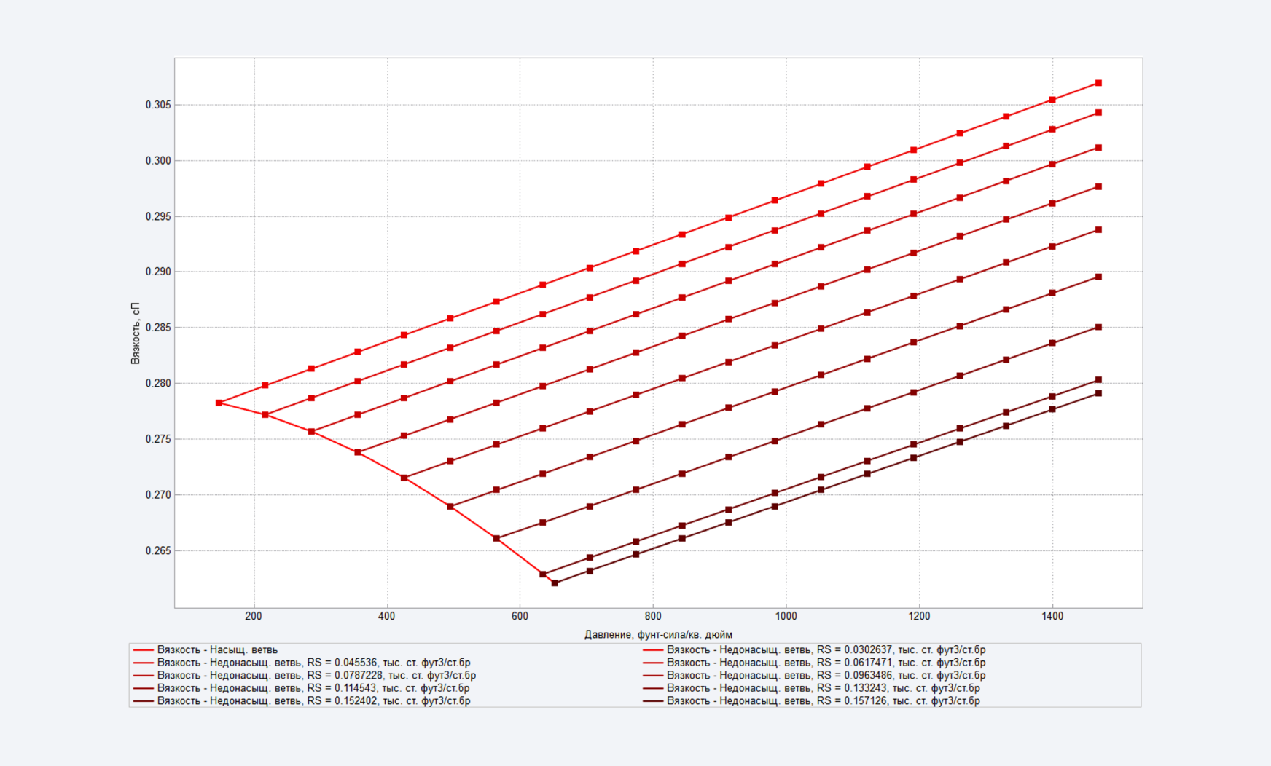Click the lowest data marker of the saturated branch
1271x766 pixels.
[555, 583]
